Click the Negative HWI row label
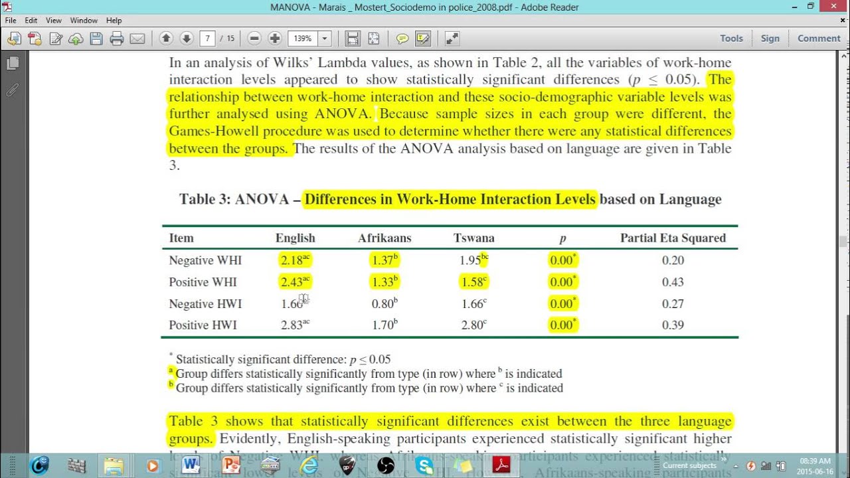 click(x=205, y=304)
